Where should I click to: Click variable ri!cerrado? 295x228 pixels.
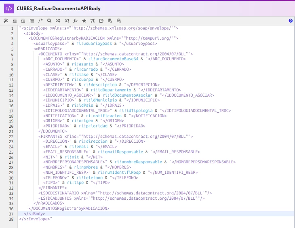point(86,70)
